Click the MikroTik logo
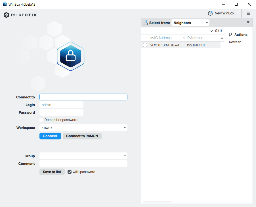Screen dimensions: 256x207 20,15
